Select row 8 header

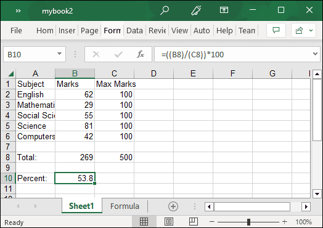point(8,157)
